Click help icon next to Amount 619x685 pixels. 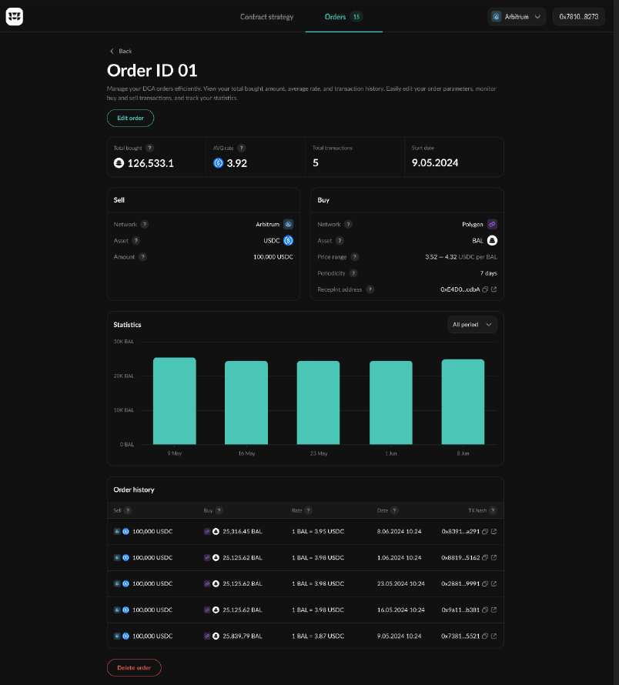(142, 257)
